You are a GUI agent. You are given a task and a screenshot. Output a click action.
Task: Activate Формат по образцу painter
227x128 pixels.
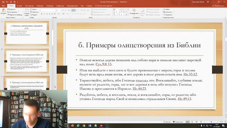15,15
